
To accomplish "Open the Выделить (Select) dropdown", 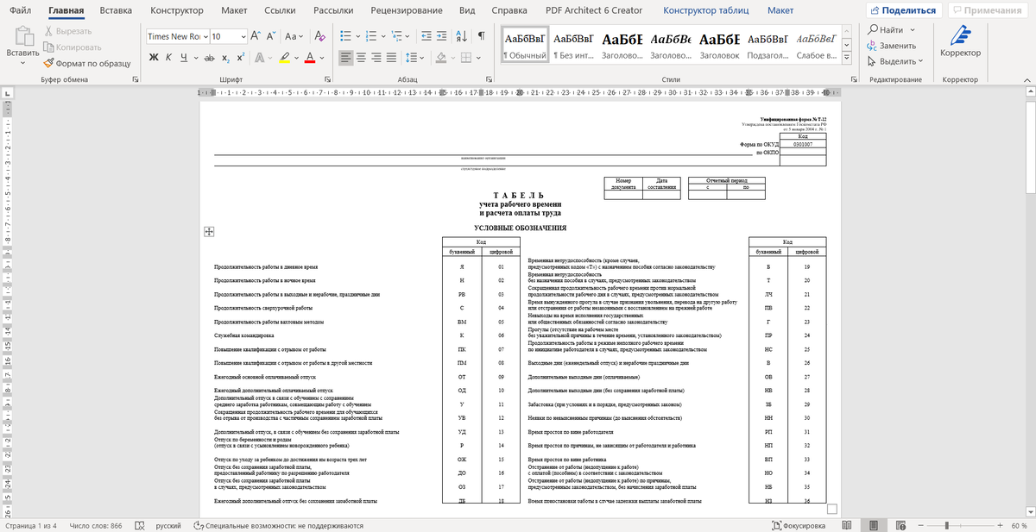I will tap(894, 61).
